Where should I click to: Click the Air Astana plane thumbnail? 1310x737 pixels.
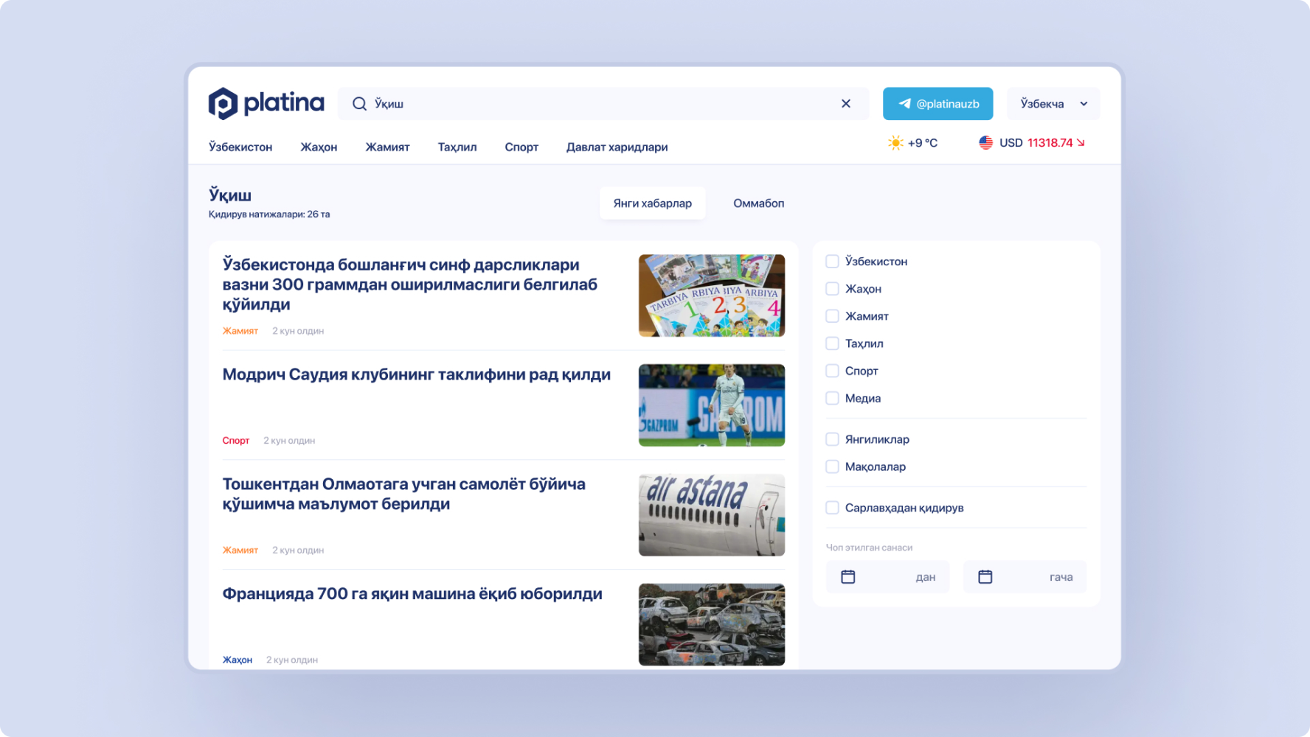[711, 515]
